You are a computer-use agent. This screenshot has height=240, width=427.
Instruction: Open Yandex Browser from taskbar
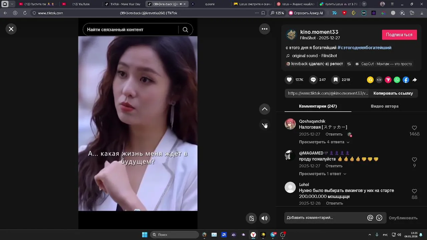[x=254, y=235]
